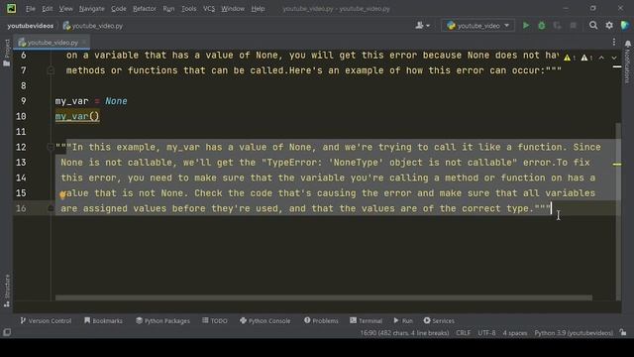This screenshot has width=634, height=357.
Task: Change UTF-8 file encoding in status bar
Action: (486, 333)
